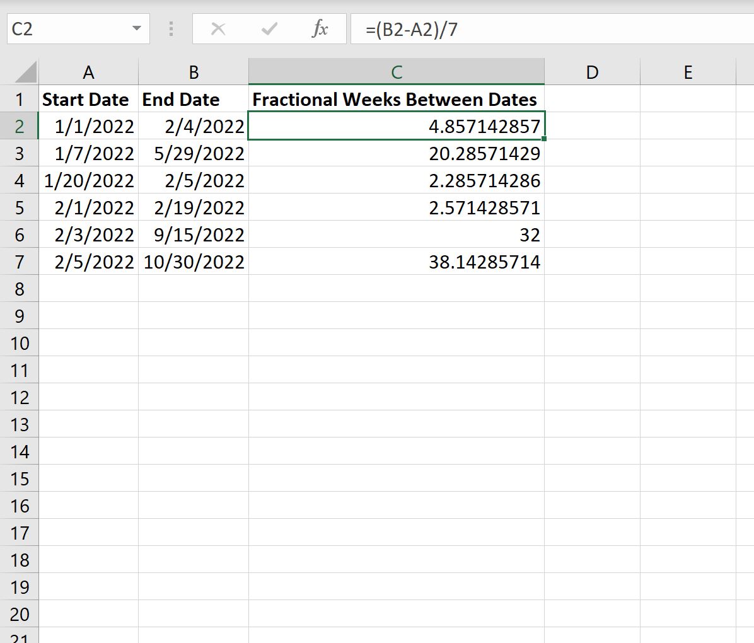Select the cell showing 20.28571429
Screen dimensions: 754x643
(x=441, y=153)
